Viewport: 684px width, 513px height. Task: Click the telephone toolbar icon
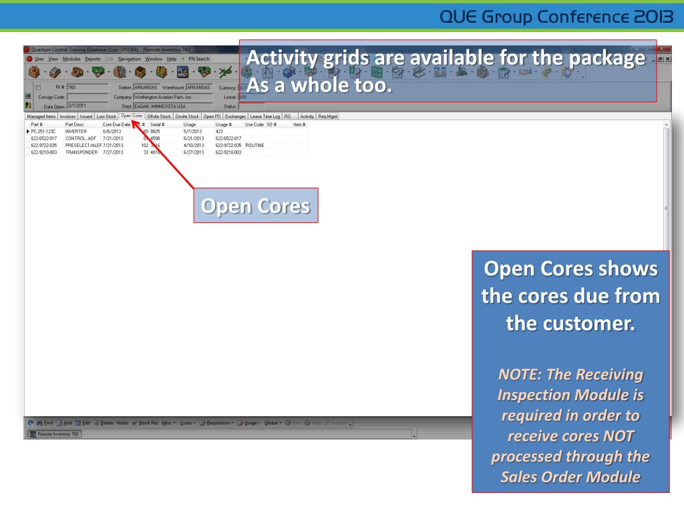77,72
